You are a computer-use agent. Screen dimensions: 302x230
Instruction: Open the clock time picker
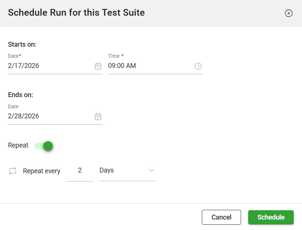(198, 66)
